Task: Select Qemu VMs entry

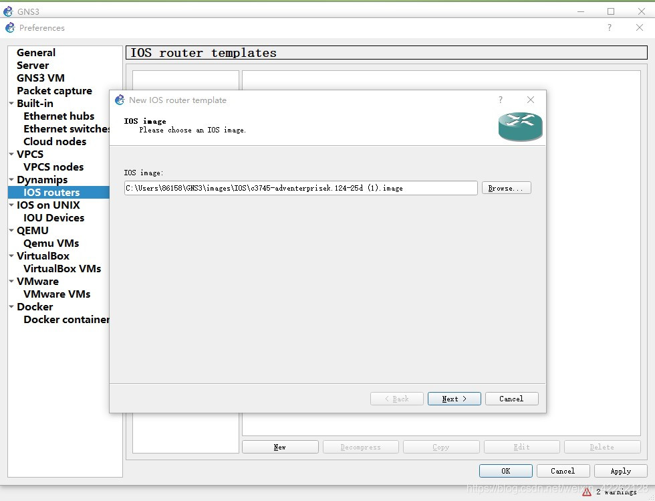Action: pos(51,243)
